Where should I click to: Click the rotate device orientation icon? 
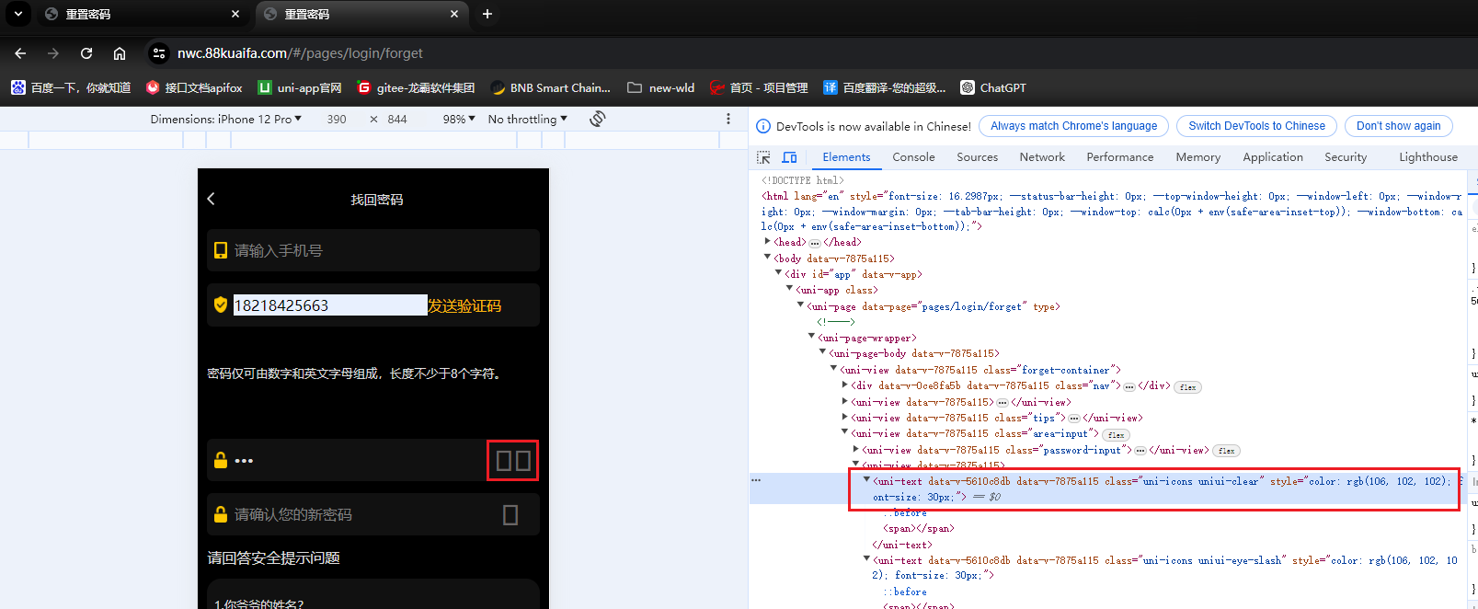click(x=598, y=119)
